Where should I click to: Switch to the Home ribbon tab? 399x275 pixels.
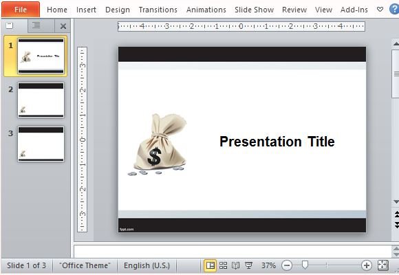[57, 10]
